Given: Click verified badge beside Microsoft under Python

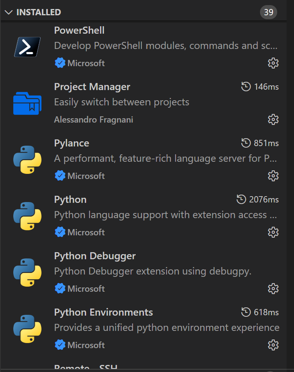Looking at the screenshot, I should tap(60, 232).
